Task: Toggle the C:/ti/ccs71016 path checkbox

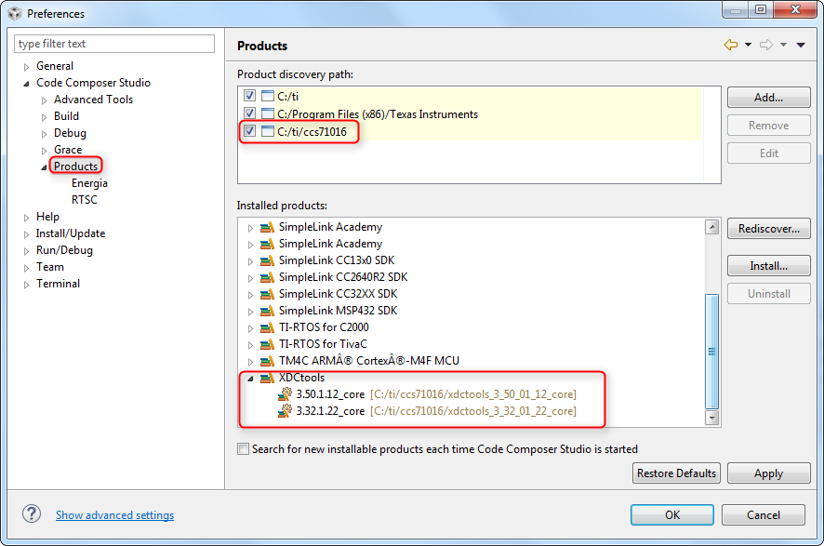Action: [x=249, y=131]
